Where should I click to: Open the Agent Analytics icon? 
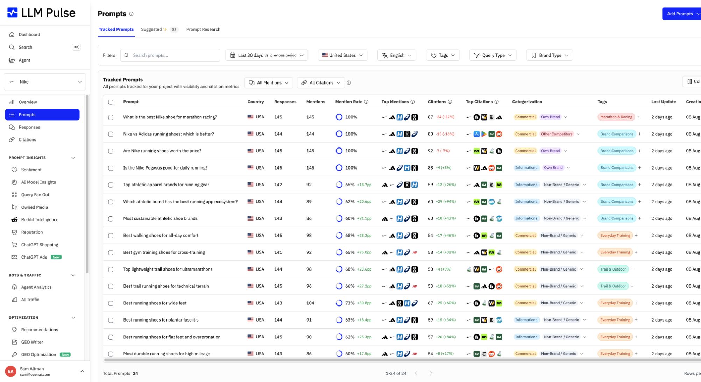14,287
